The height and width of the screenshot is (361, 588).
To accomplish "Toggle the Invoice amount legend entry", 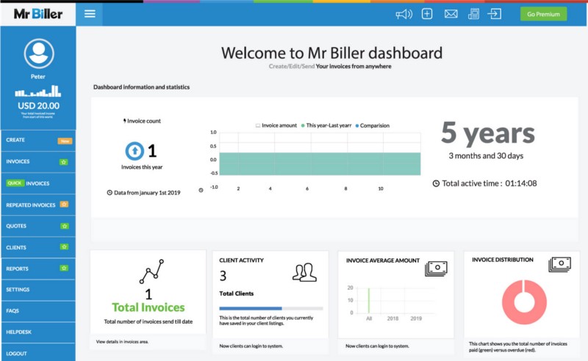I will click(276, 125).
